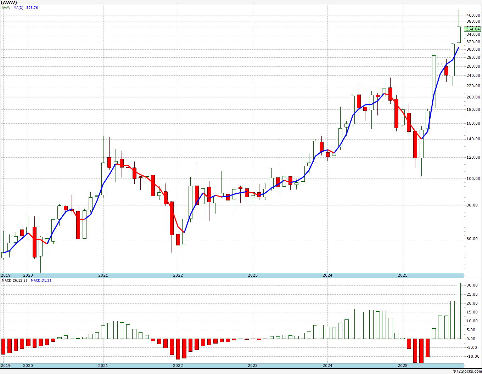Screen dimensions: 482x374
Task: Click 2024 on the price chart timeline
Action: [x=327, y=275]
